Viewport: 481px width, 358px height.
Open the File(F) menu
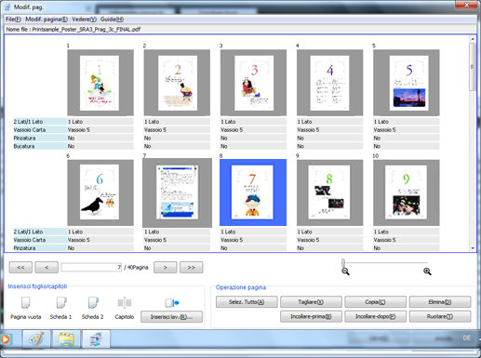click(13, 20)
